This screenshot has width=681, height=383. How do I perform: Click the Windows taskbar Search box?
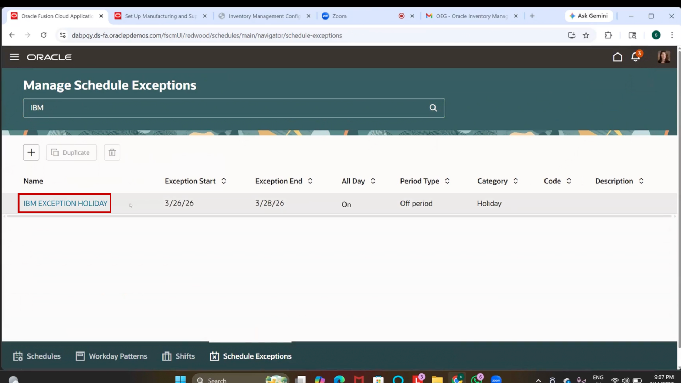coord(240,379)
